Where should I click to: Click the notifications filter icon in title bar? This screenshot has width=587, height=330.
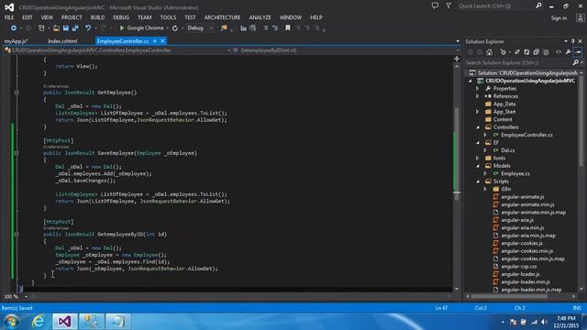tap(449, 5)
